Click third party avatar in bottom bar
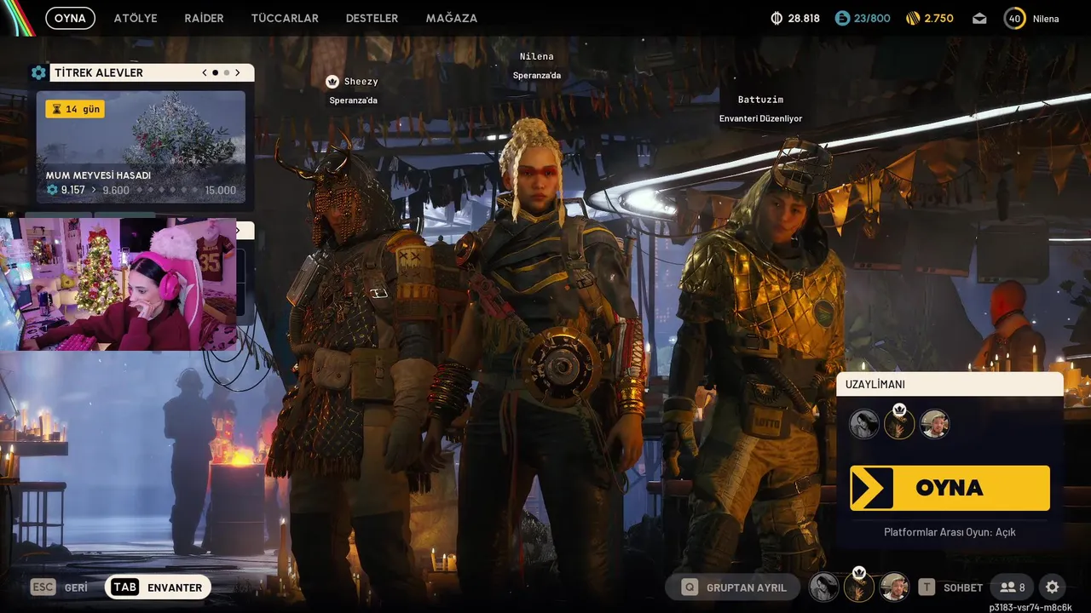 pos(894,587)
